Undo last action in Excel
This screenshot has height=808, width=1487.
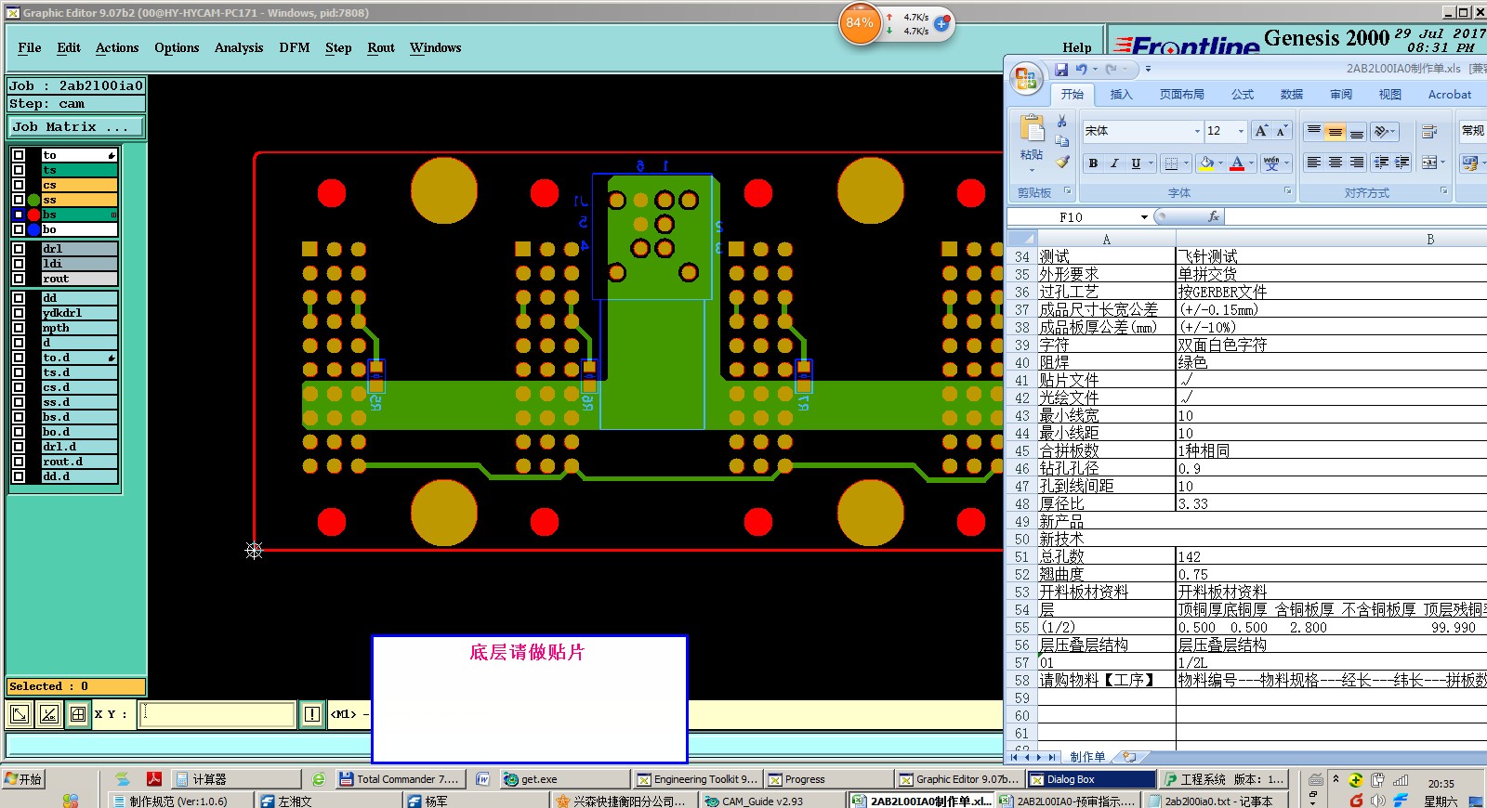[1081, 69]
